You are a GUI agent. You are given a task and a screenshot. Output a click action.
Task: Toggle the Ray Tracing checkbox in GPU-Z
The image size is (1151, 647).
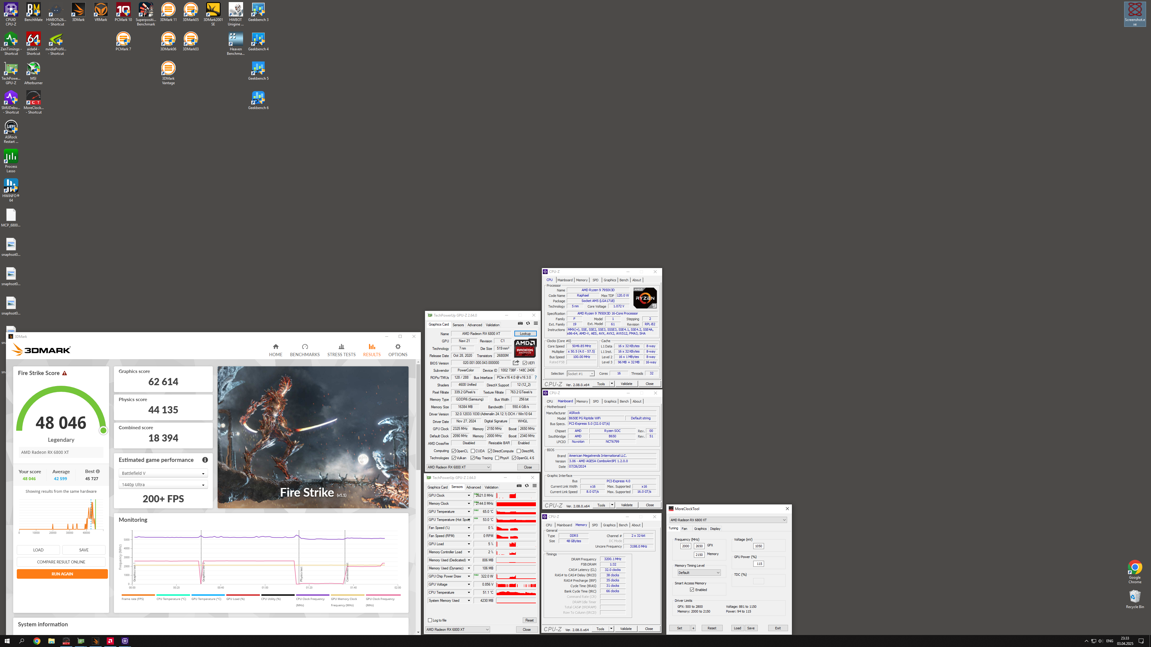coord(472,458)
